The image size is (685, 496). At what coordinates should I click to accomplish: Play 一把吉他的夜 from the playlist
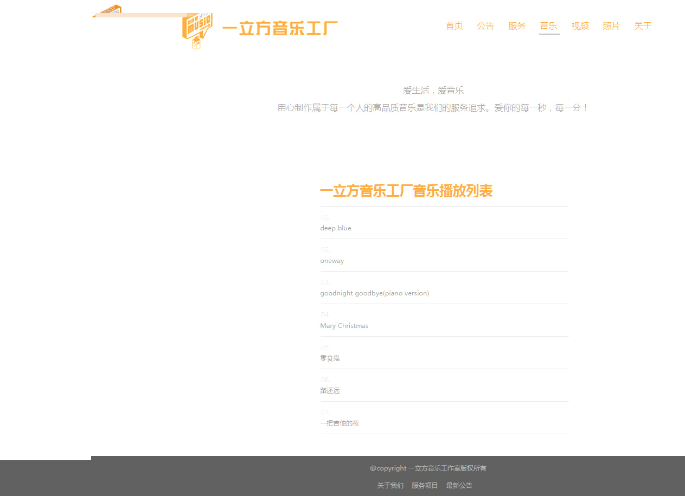tap(340, 423)
